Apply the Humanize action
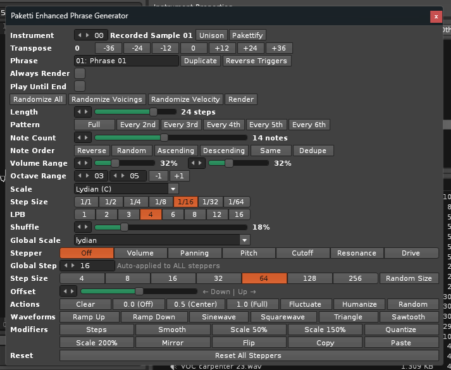The width and height of the screenshot is (451, 370). pos(359,304)
